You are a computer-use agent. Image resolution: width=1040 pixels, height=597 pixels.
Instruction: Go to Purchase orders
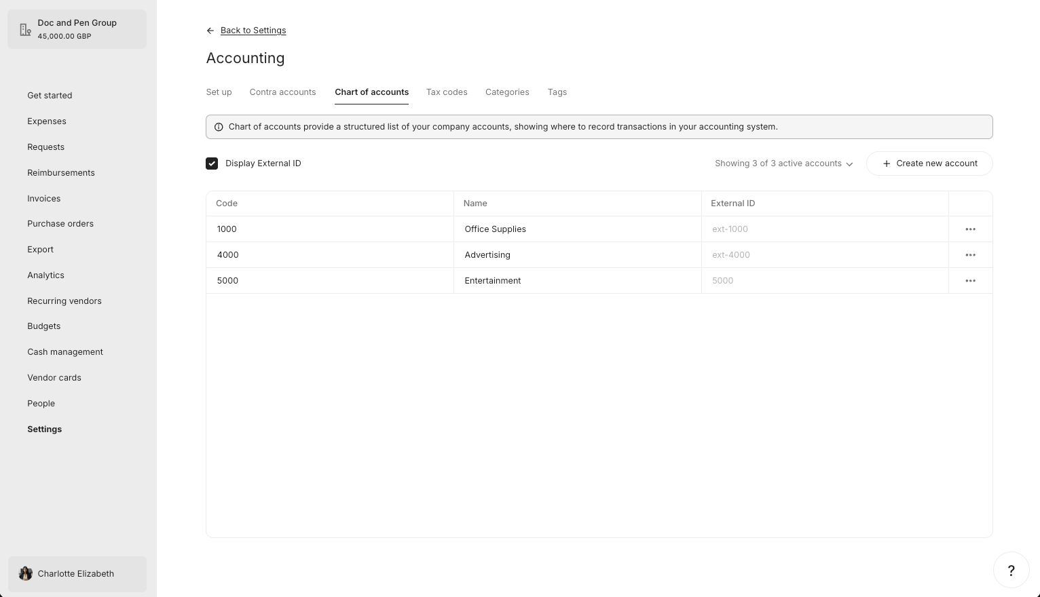point(60,224)
